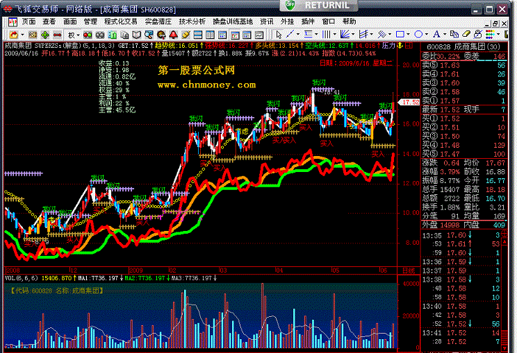This screenshot has width=517, height=353.
Task: Toggle the lock drawings icon
Action: pos(478,34)
